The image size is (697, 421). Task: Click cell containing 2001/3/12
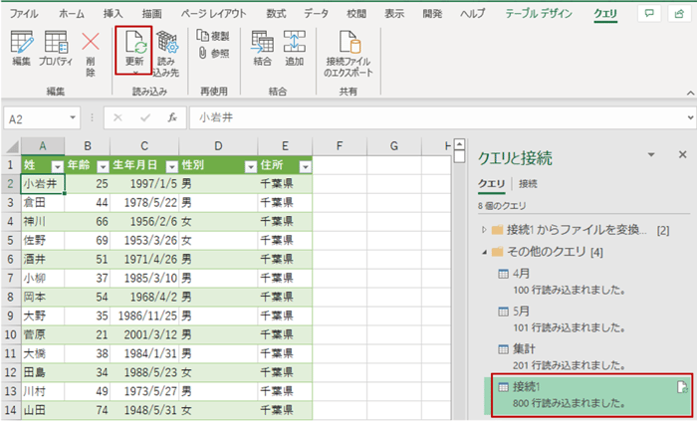(144, 334)
